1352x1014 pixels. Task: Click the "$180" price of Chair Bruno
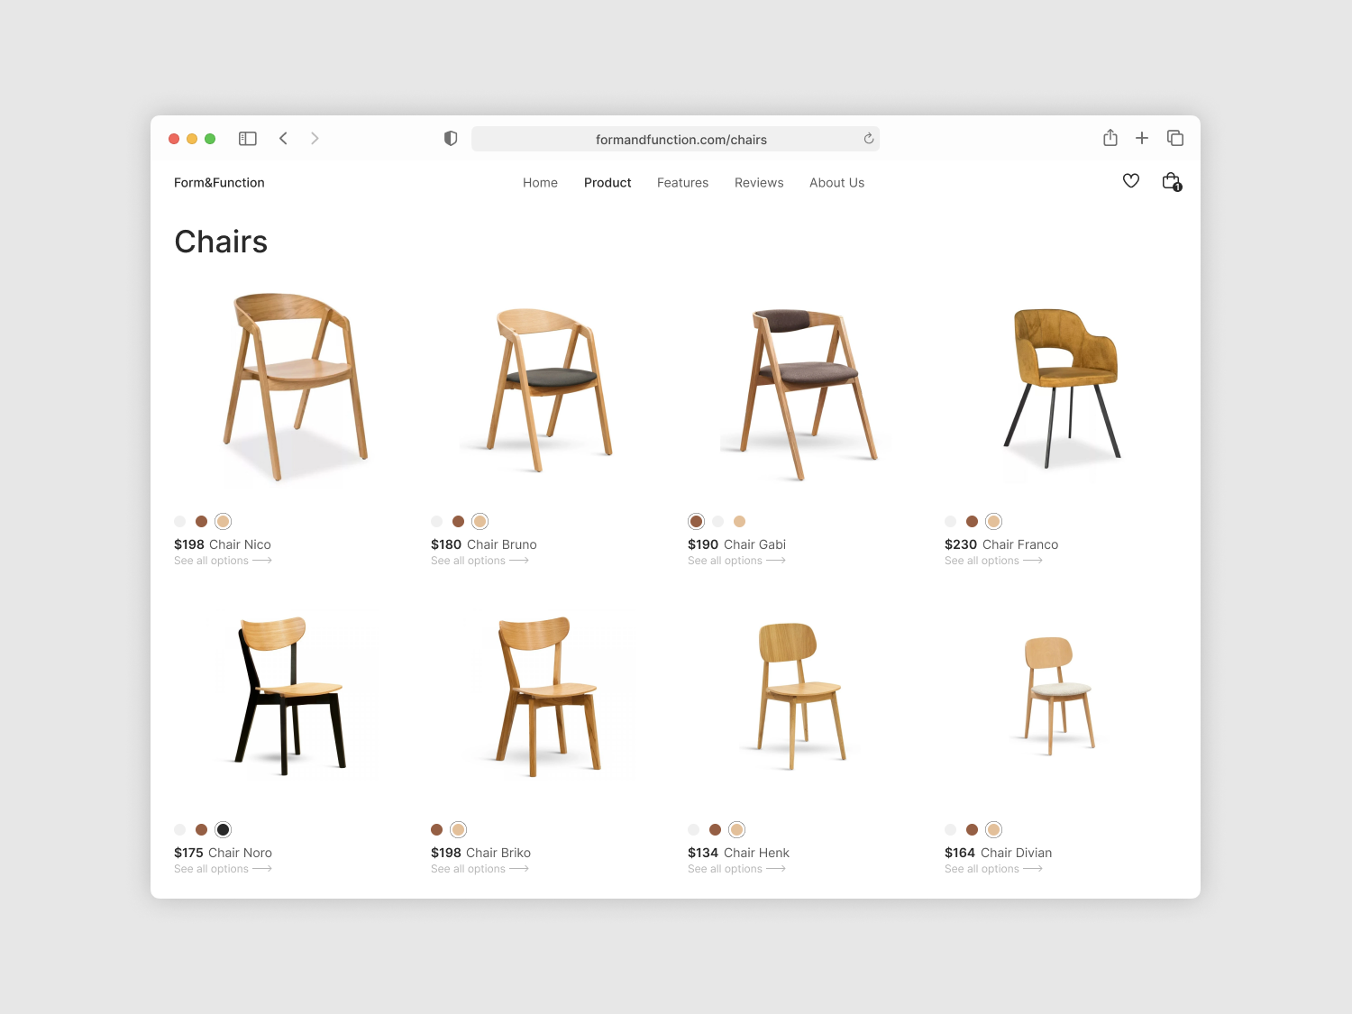(446, 544)
